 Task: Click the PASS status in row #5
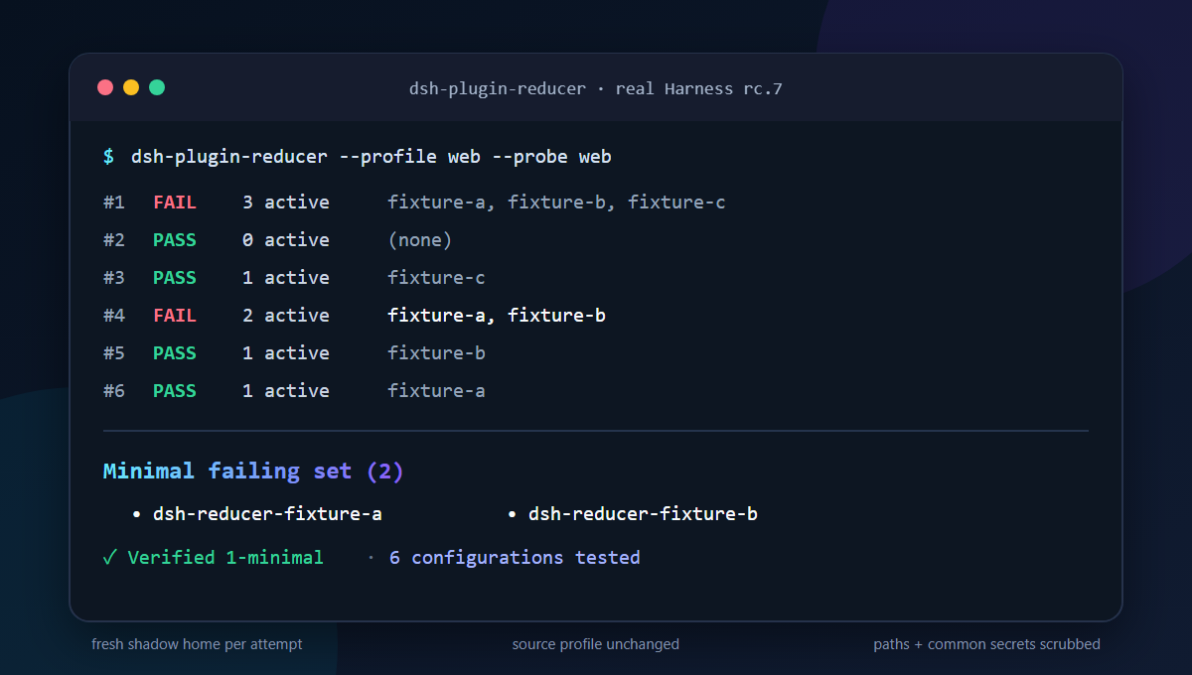(175, 353)
